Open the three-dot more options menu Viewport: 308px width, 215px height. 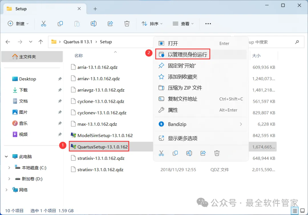click(208, 24)
